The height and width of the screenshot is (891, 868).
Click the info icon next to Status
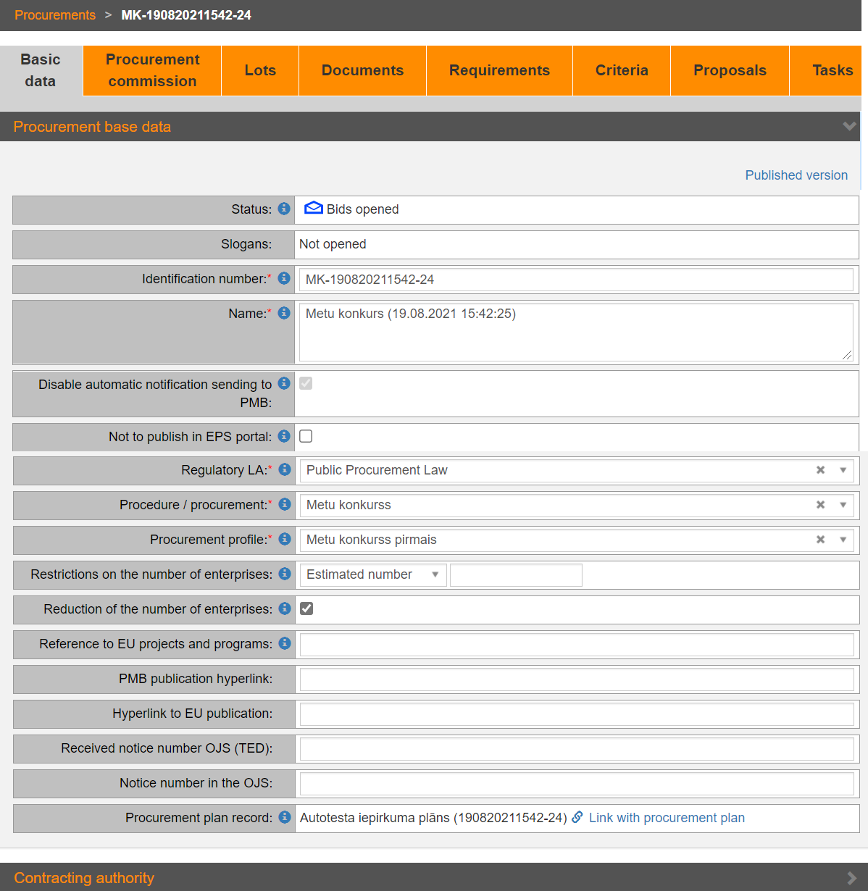click(x=284, y=209)
